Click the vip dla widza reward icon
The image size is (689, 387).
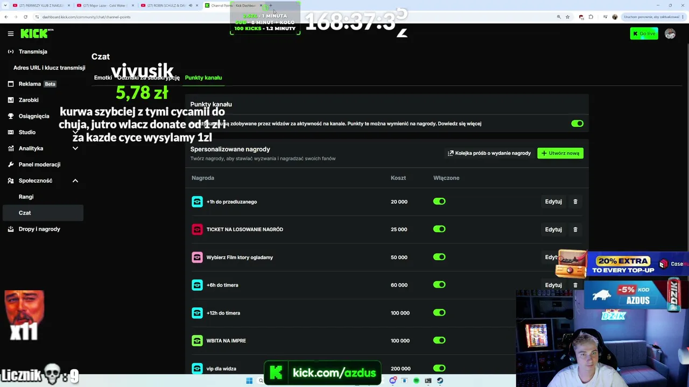pyautogui.click(x=197, y=369)
